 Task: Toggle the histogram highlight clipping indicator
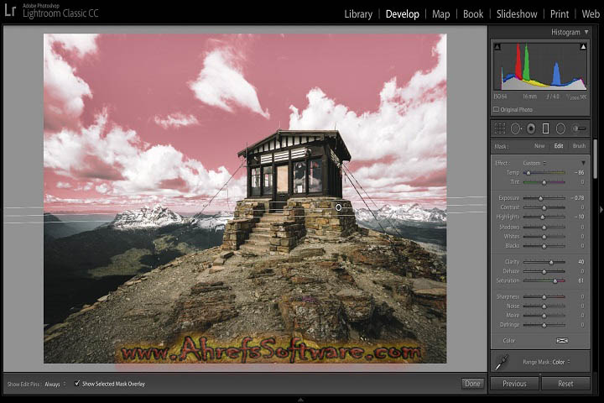pyautogui.click(x=586, y=46)
